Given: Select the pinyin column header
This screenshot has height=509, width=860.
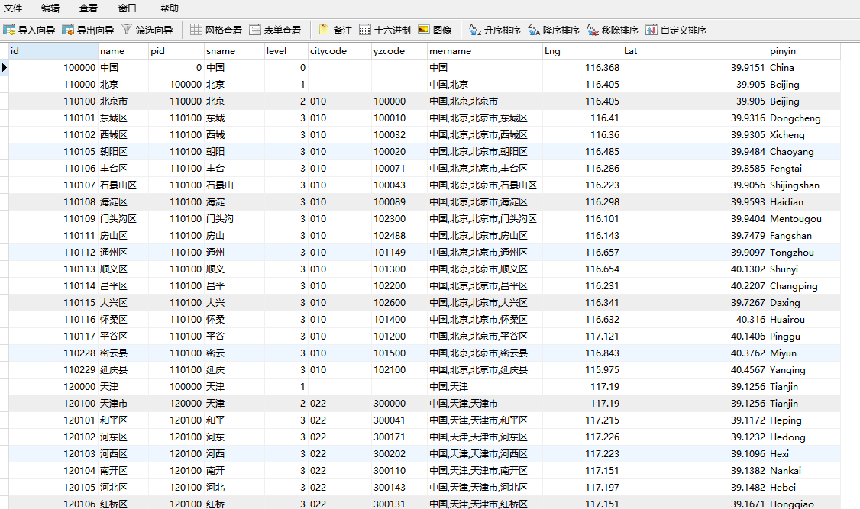Looking at the screenshot, I should [x=804, y=51].
